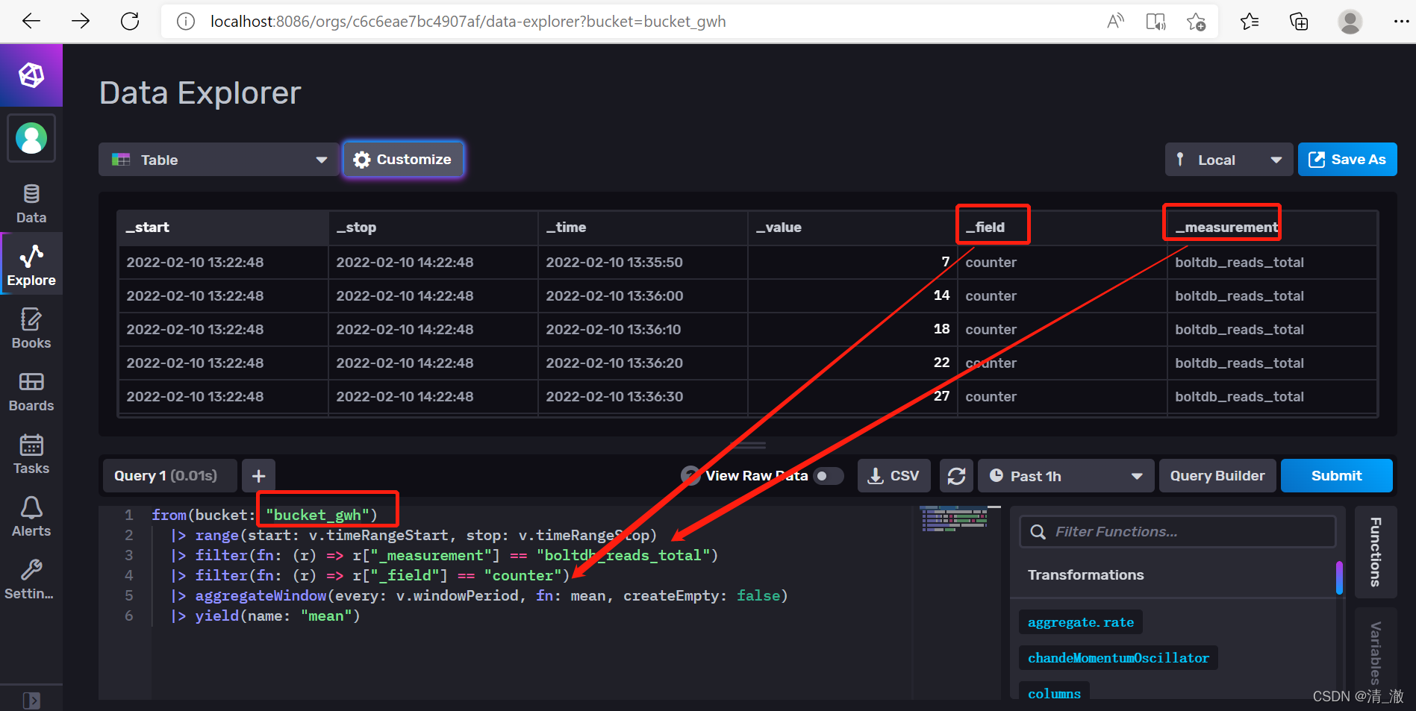
Task: Open the Local timezone dropdown
Action: 1228,159
